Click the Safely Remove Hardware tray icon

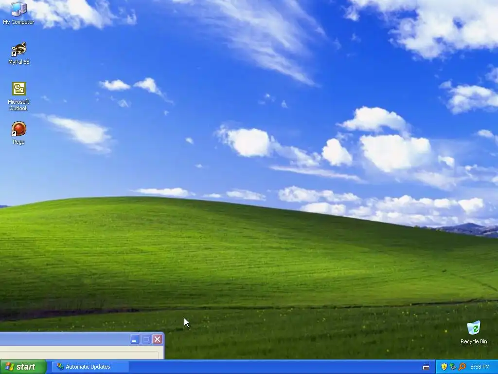point(453,367)
